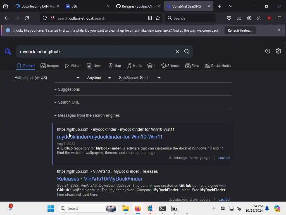Open Copilot preview icon in taskbar
The image size is (286, 215).
(x=277, y=208)
